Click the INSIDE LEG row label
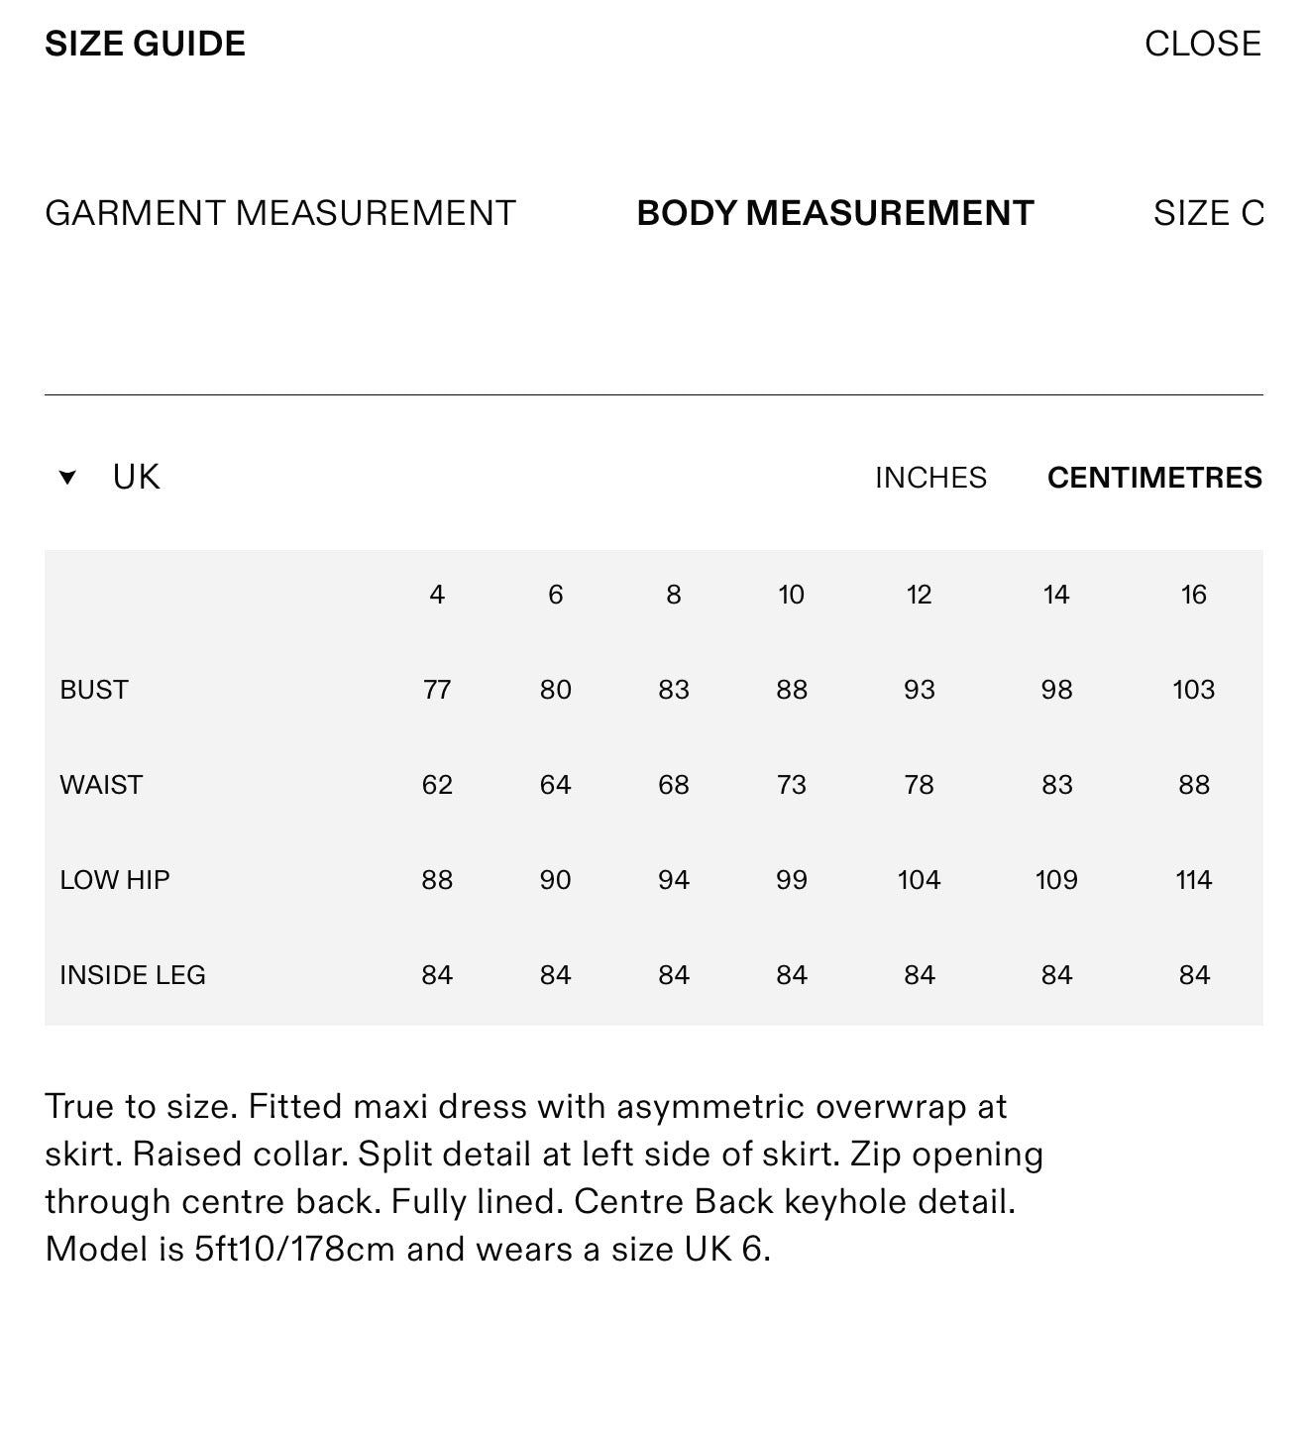 click(133, 975)
